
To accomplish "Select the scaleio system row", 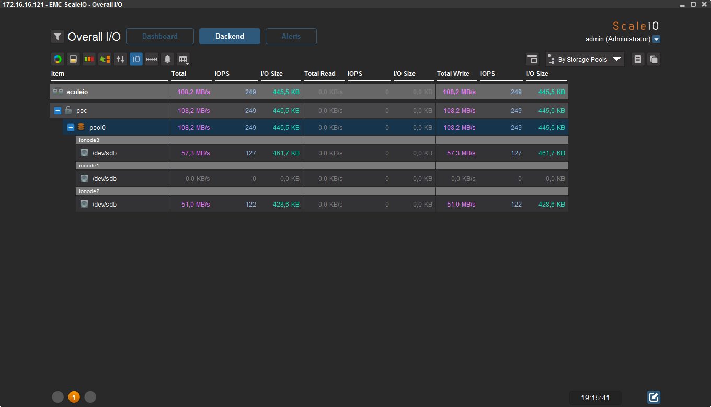I will click(x=309, y=92).
